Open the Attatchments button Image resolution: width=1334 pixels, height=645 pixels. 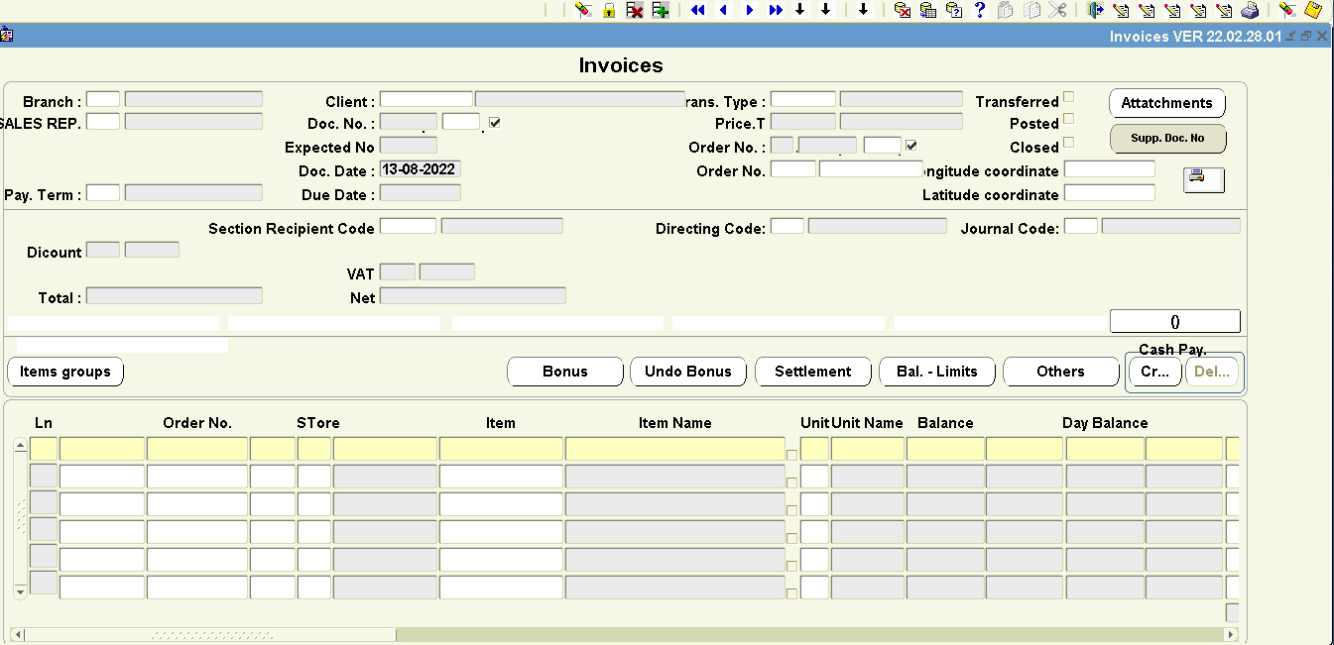point(1166,103)
